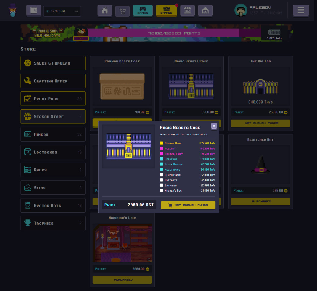The image size is (317, 291).
Task: Click the Magician's Lair room thumbnail
Action: coord(122,243)
